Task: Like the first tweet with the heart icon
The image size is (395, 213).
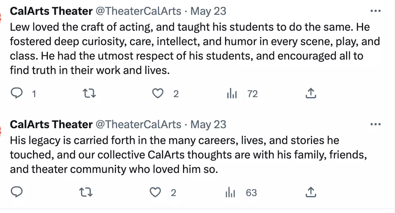Action: (158, 93)
